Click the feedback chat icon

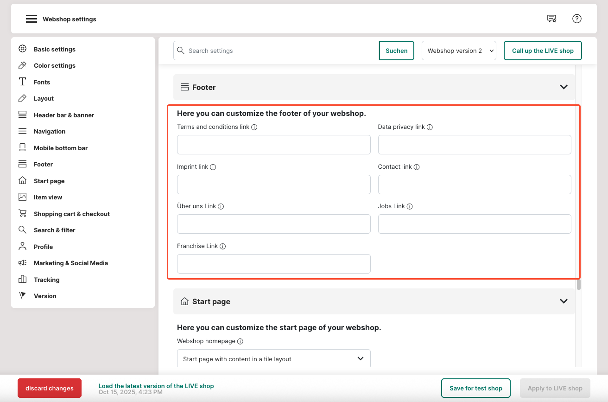pos(551,19)
